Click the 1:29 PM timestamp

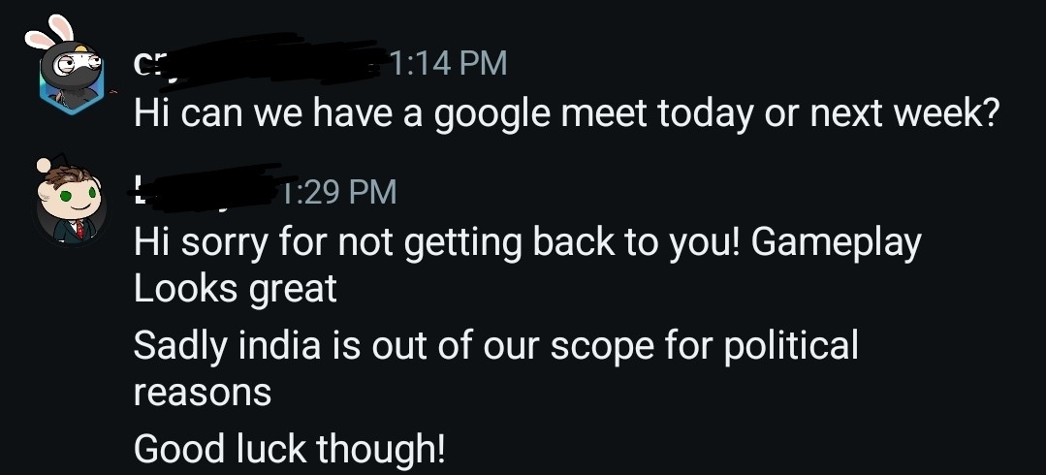[x=339, y=191]
